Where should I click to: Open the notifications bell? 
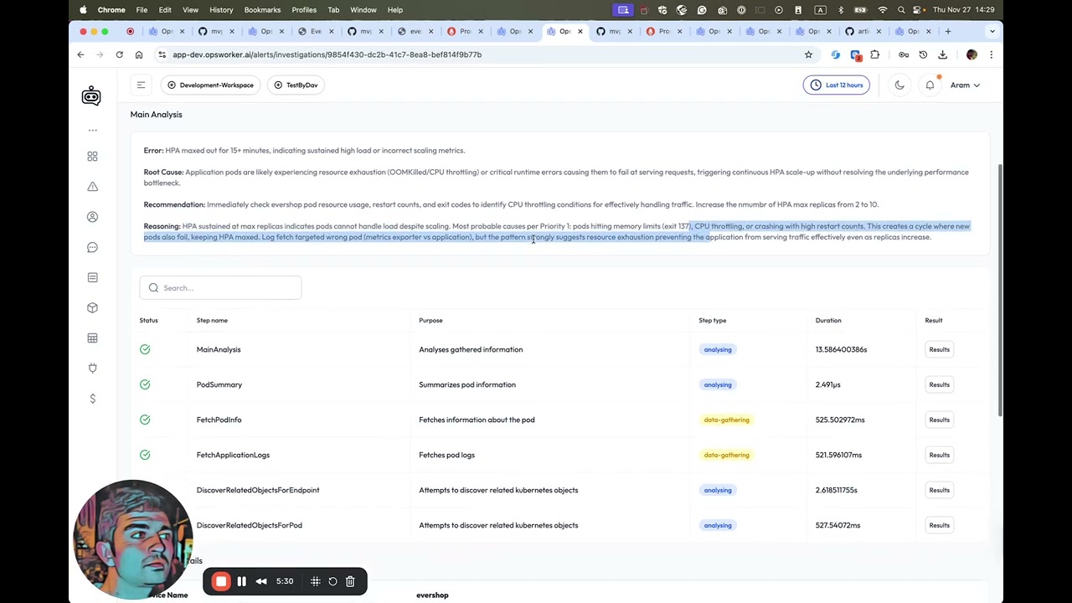click(930, 85)
